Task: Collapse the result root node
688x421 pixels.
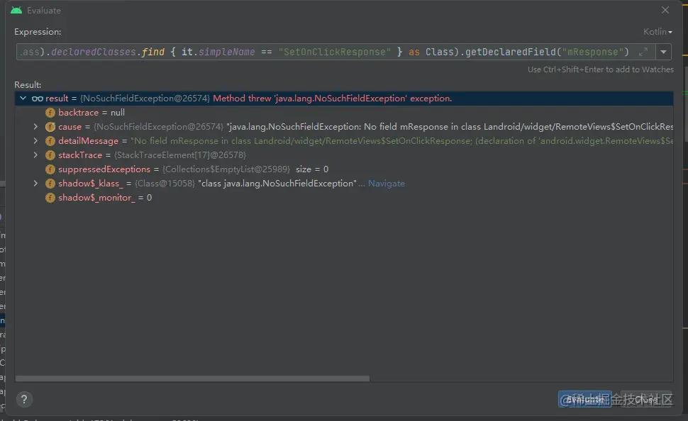Action: (23, 99)
